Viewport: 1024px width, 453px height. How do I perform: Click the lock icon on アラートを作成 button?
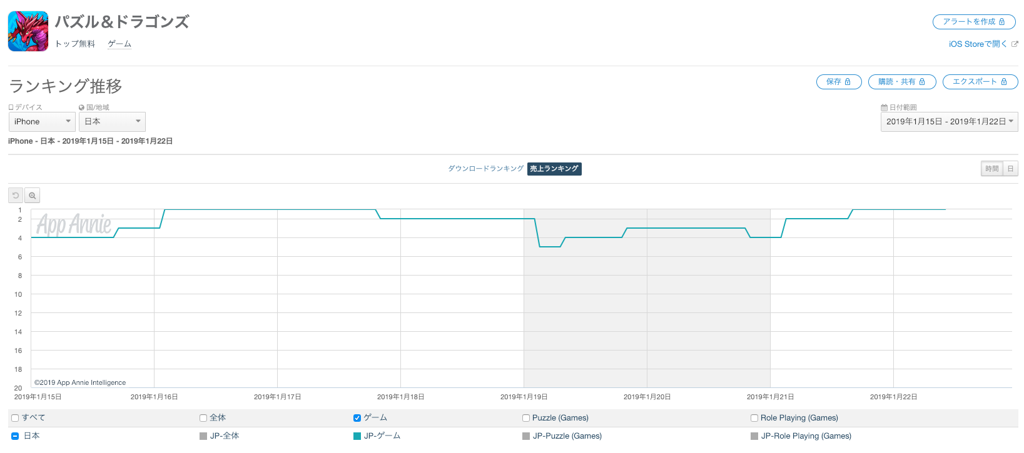[1001, 22]
